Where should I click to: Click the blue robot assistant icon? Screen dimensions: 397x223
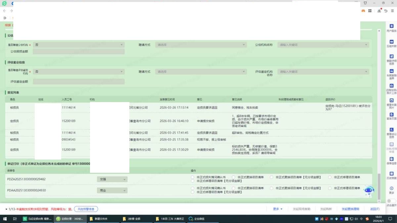tap(369, 190)
